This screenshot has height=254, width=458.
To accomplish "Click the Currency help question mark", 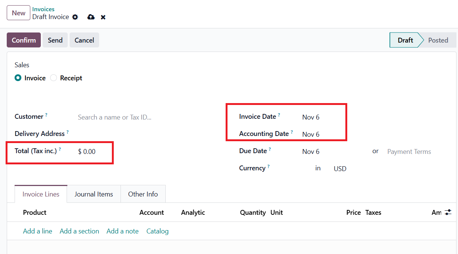I will (x=268, y=167).
